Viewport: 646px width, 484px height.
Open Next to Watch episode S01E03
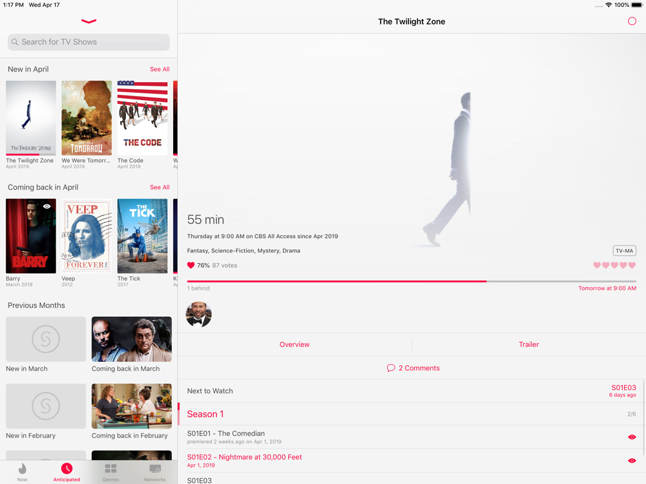412,391
